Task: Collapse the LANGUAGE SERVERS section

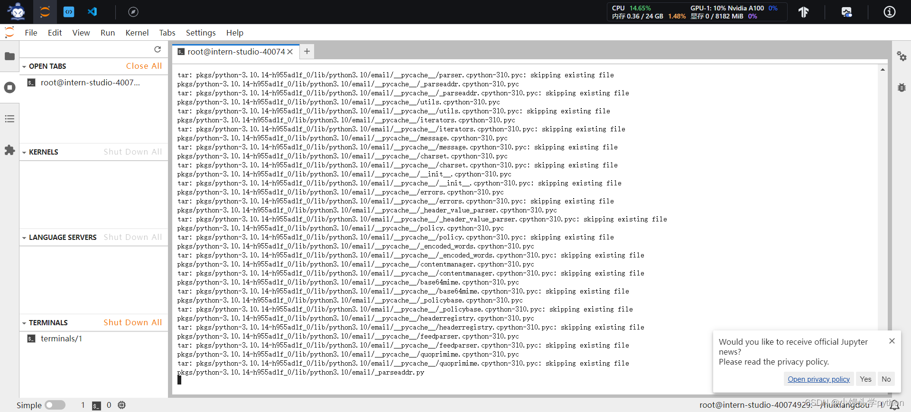Action: tap(24, 238)
